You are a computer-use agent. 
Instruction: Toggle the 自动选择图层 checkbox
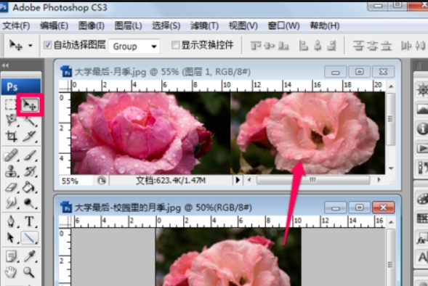47,45
